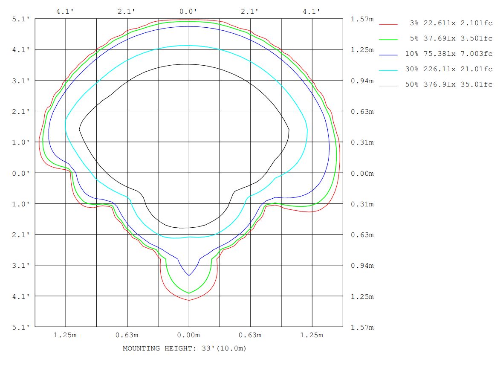Click the black 50% legend line
The width and height of the screenshot is (503, 365).
coord(388,85)
